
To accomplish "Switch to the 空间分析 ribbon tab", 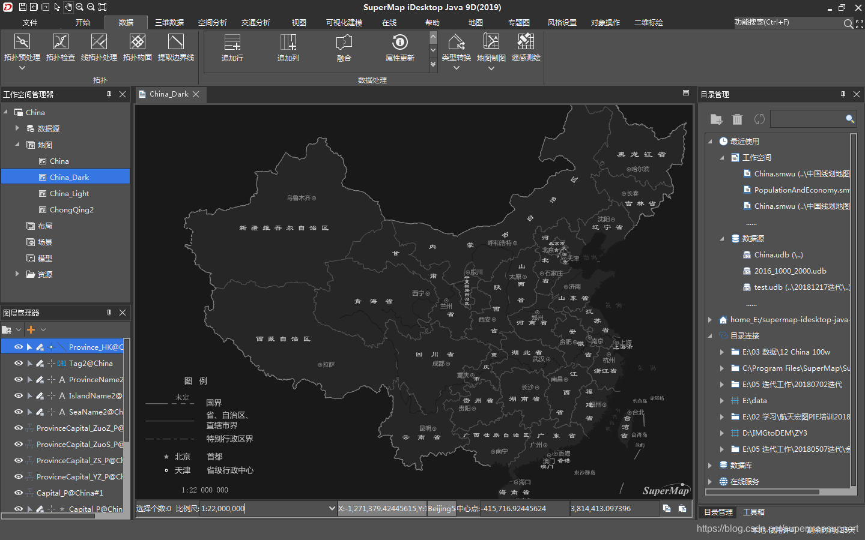I will pos(213,22).
